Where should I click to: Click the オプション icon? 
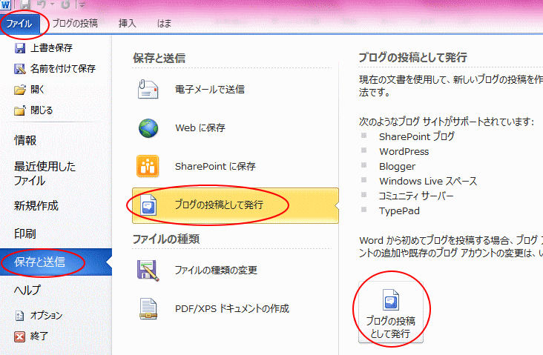click(20, 316)
